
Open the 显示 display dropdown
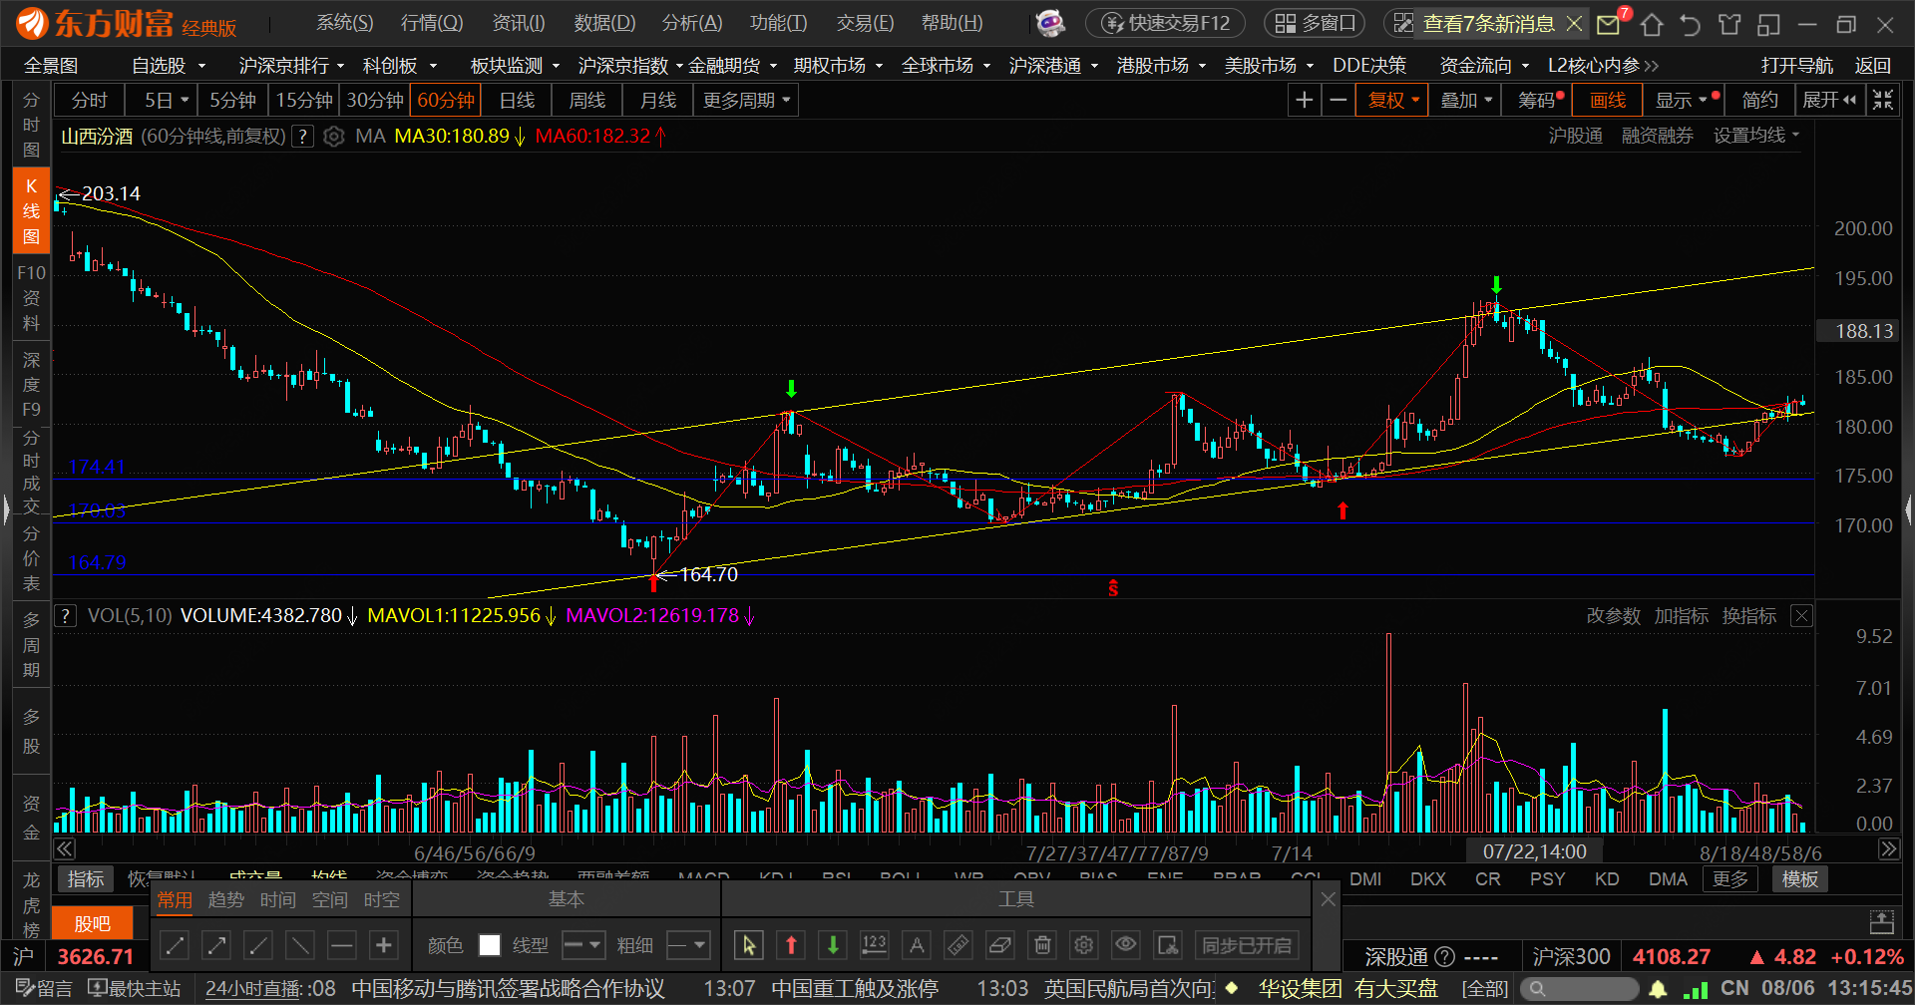tap(1683, 100)
